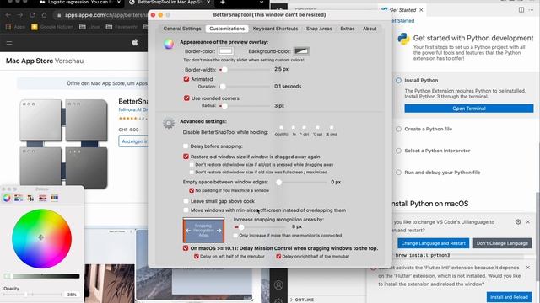Image resolution: width=540 pixels, height=303 pixels.
Task: Select Run and debug your Python file step
Action: 442,173
